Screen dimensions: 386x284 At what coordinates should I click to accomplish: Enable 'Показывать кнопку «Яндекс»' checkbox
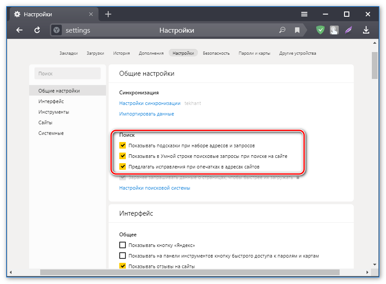(123, 245)
